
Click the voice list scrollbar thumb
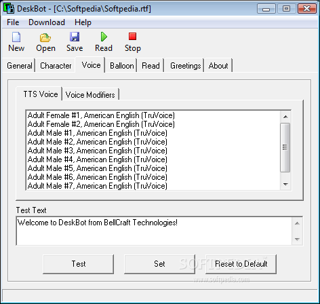(x=285, y=147)
